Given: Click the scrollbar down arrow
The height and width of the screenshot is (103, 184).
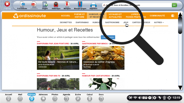Looking at the screenshot, I should pos(180,87).
